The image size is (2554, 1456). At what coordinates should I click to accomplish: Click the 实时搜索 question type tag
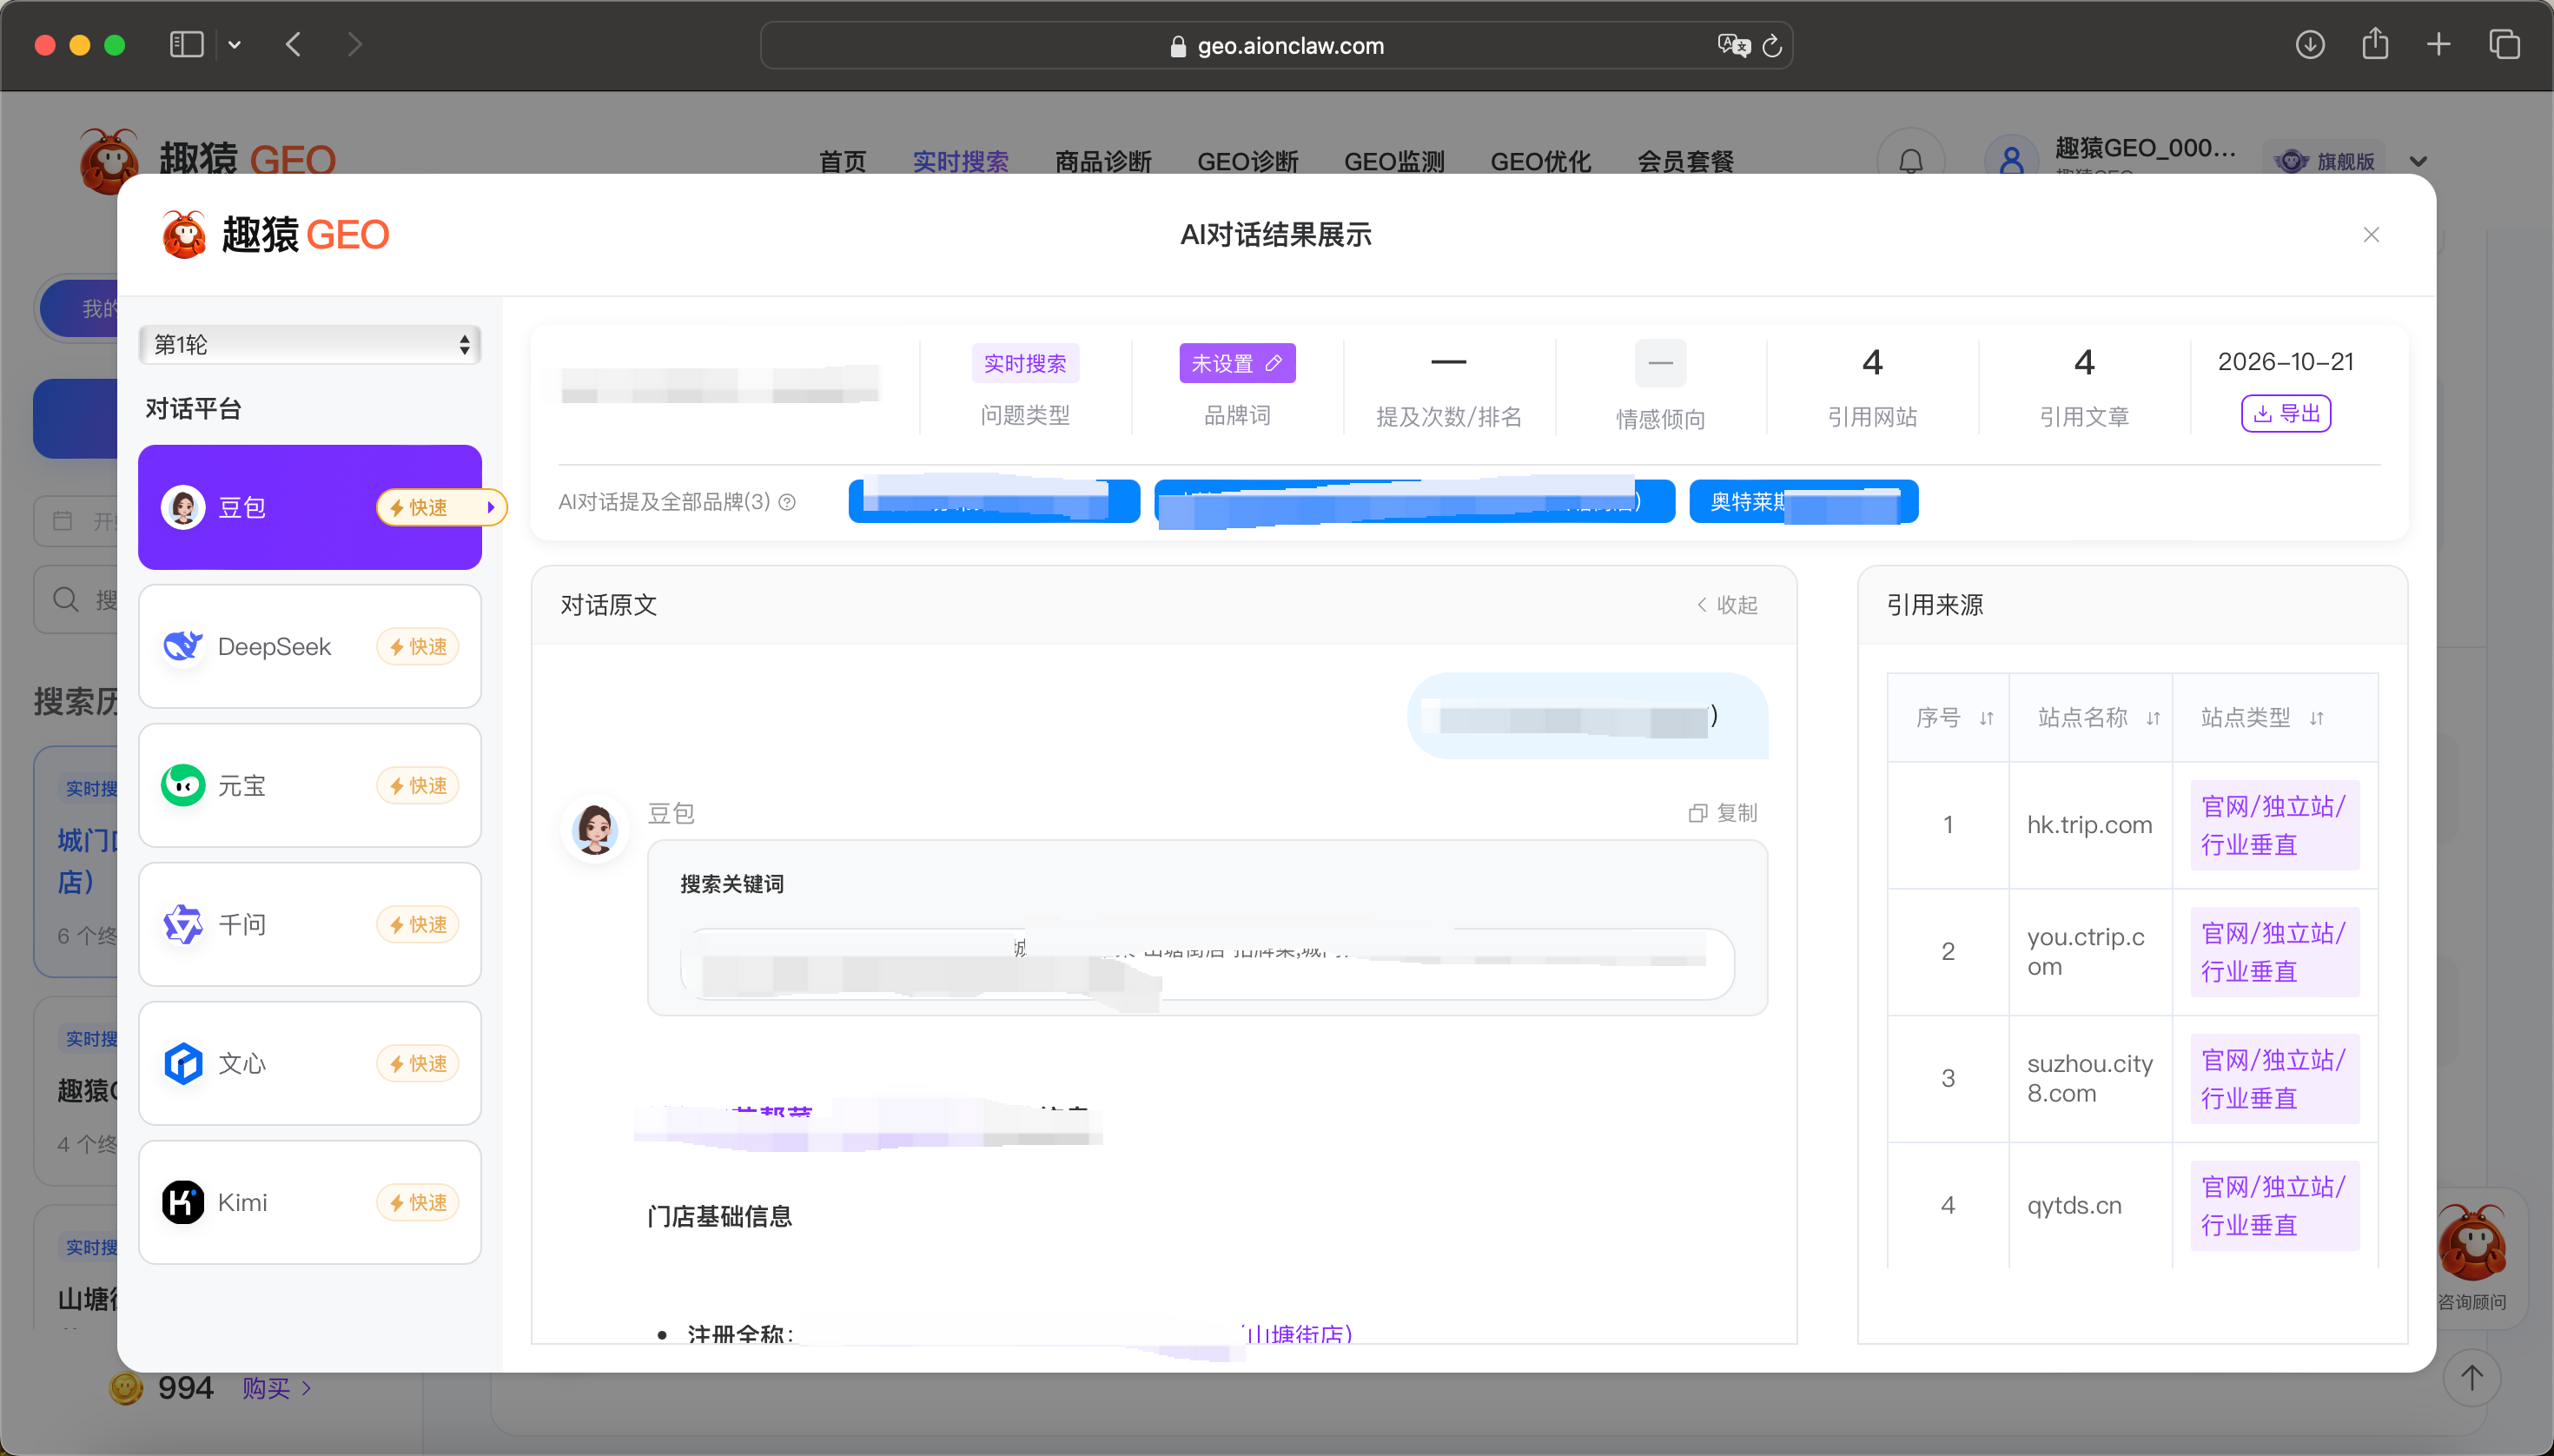pos(1025,363)
